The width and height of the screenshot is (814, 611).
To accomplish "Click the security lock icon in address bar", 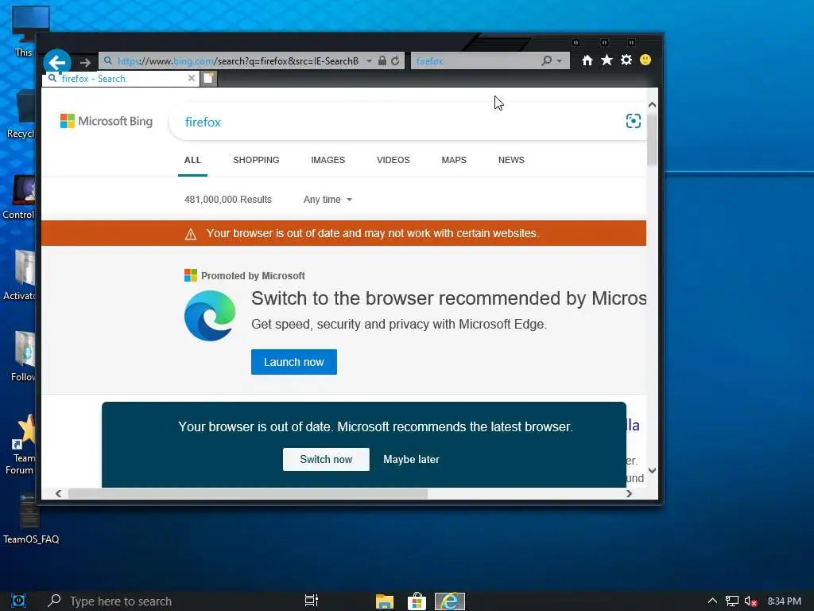I will (382, 60).
